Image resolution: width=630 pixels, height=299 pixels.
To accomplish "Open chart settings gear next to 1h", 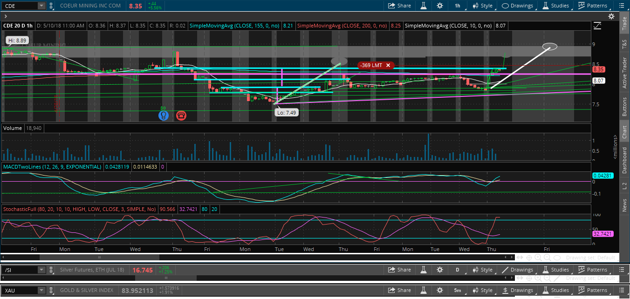I will coord(440,6).
